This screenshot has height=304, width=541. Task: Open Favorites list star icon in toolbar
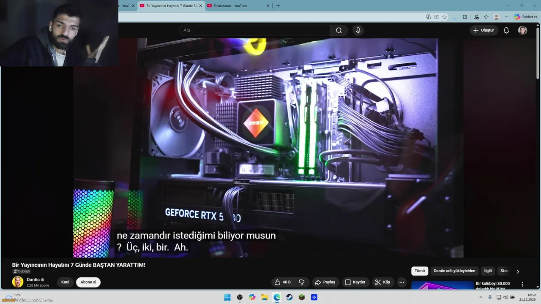point(486,17)
